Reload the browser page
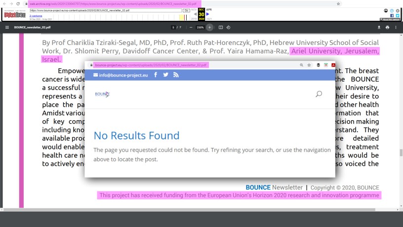403x227 pixels. 18,3
